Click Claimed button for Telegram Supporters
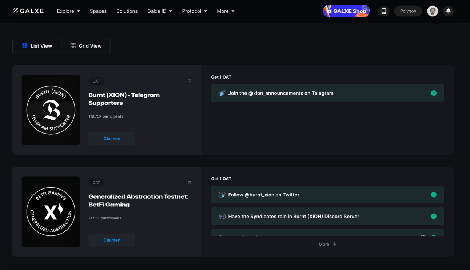 [112, 138]
